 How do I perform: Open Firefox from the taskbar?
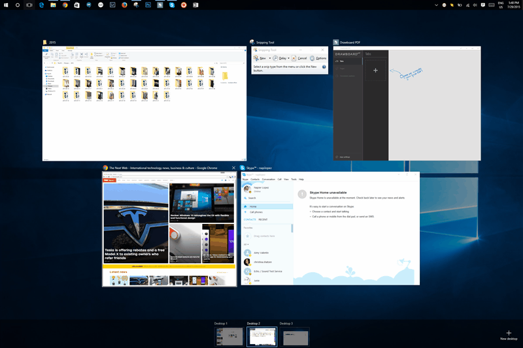click(x=124, y=5)
